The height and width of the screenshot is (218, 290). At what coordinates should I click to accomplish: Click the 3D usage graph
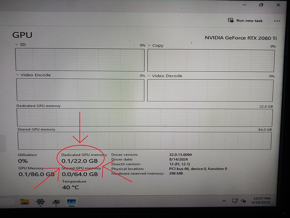point(80,60)
